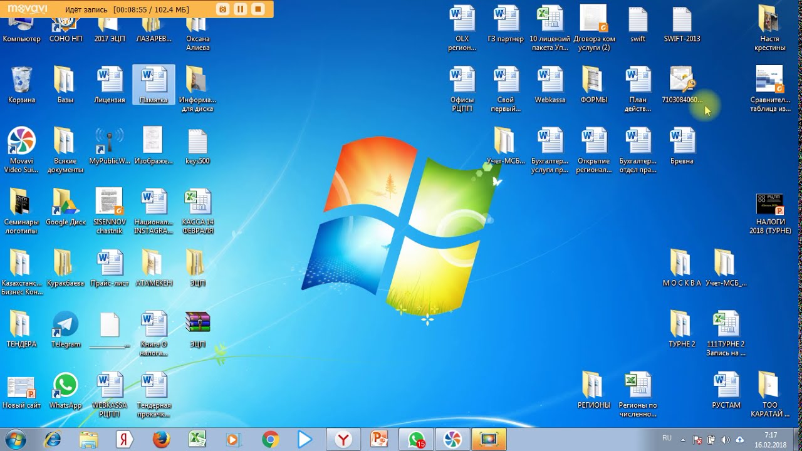Switch to Yandex Browser taskbar window
Screen dimensions: 802x451
point(343,439)
